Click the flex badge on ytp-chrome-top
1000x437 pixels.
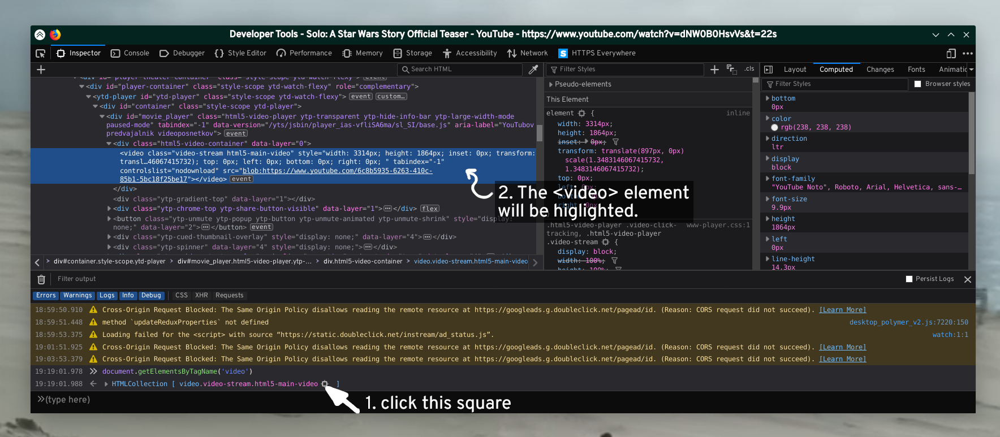[x=430, y=209]
